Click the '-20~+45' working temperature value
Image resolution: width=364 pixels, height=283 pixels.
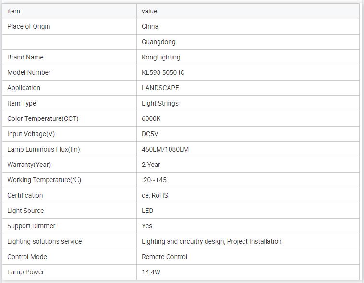click(154, 180)
